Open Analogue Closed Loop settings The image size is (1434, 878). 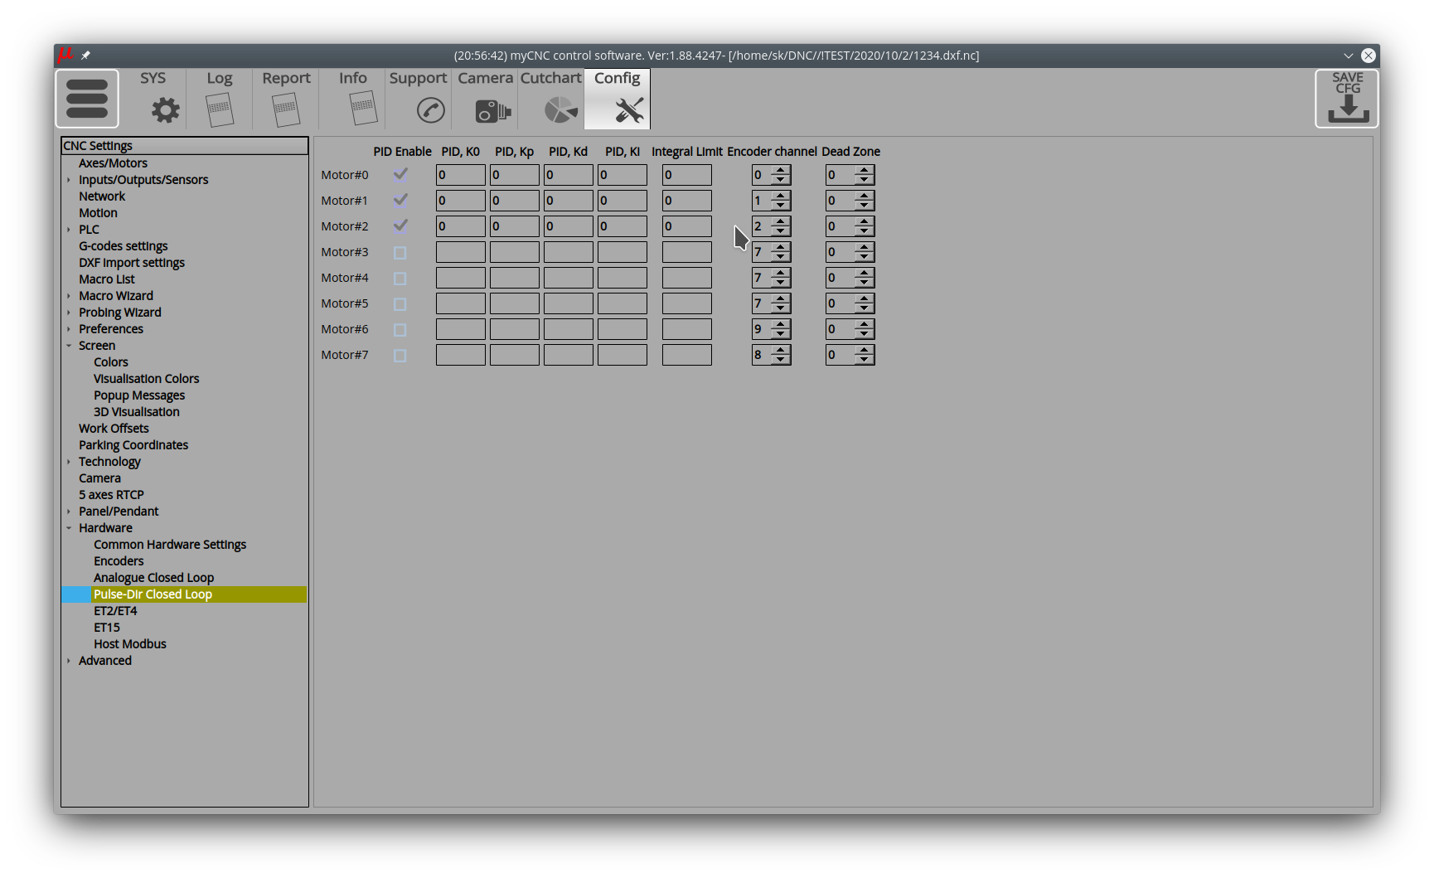[x=153, y=578]
